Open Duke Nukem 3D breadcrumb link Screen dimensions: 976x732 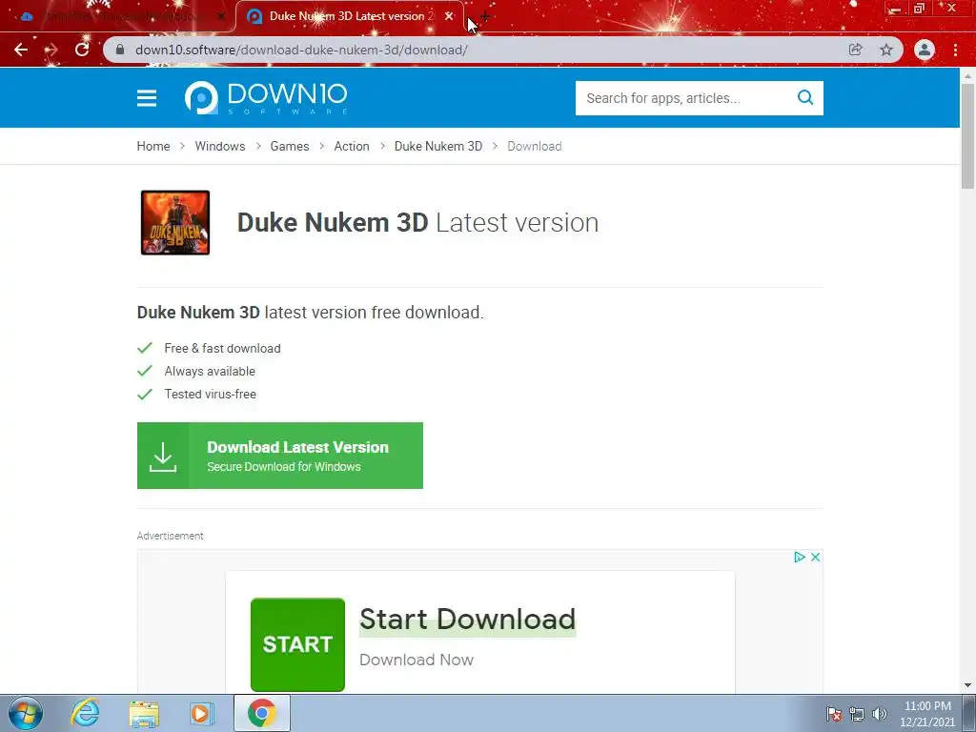pyautogui.click(x=438, y=146)
